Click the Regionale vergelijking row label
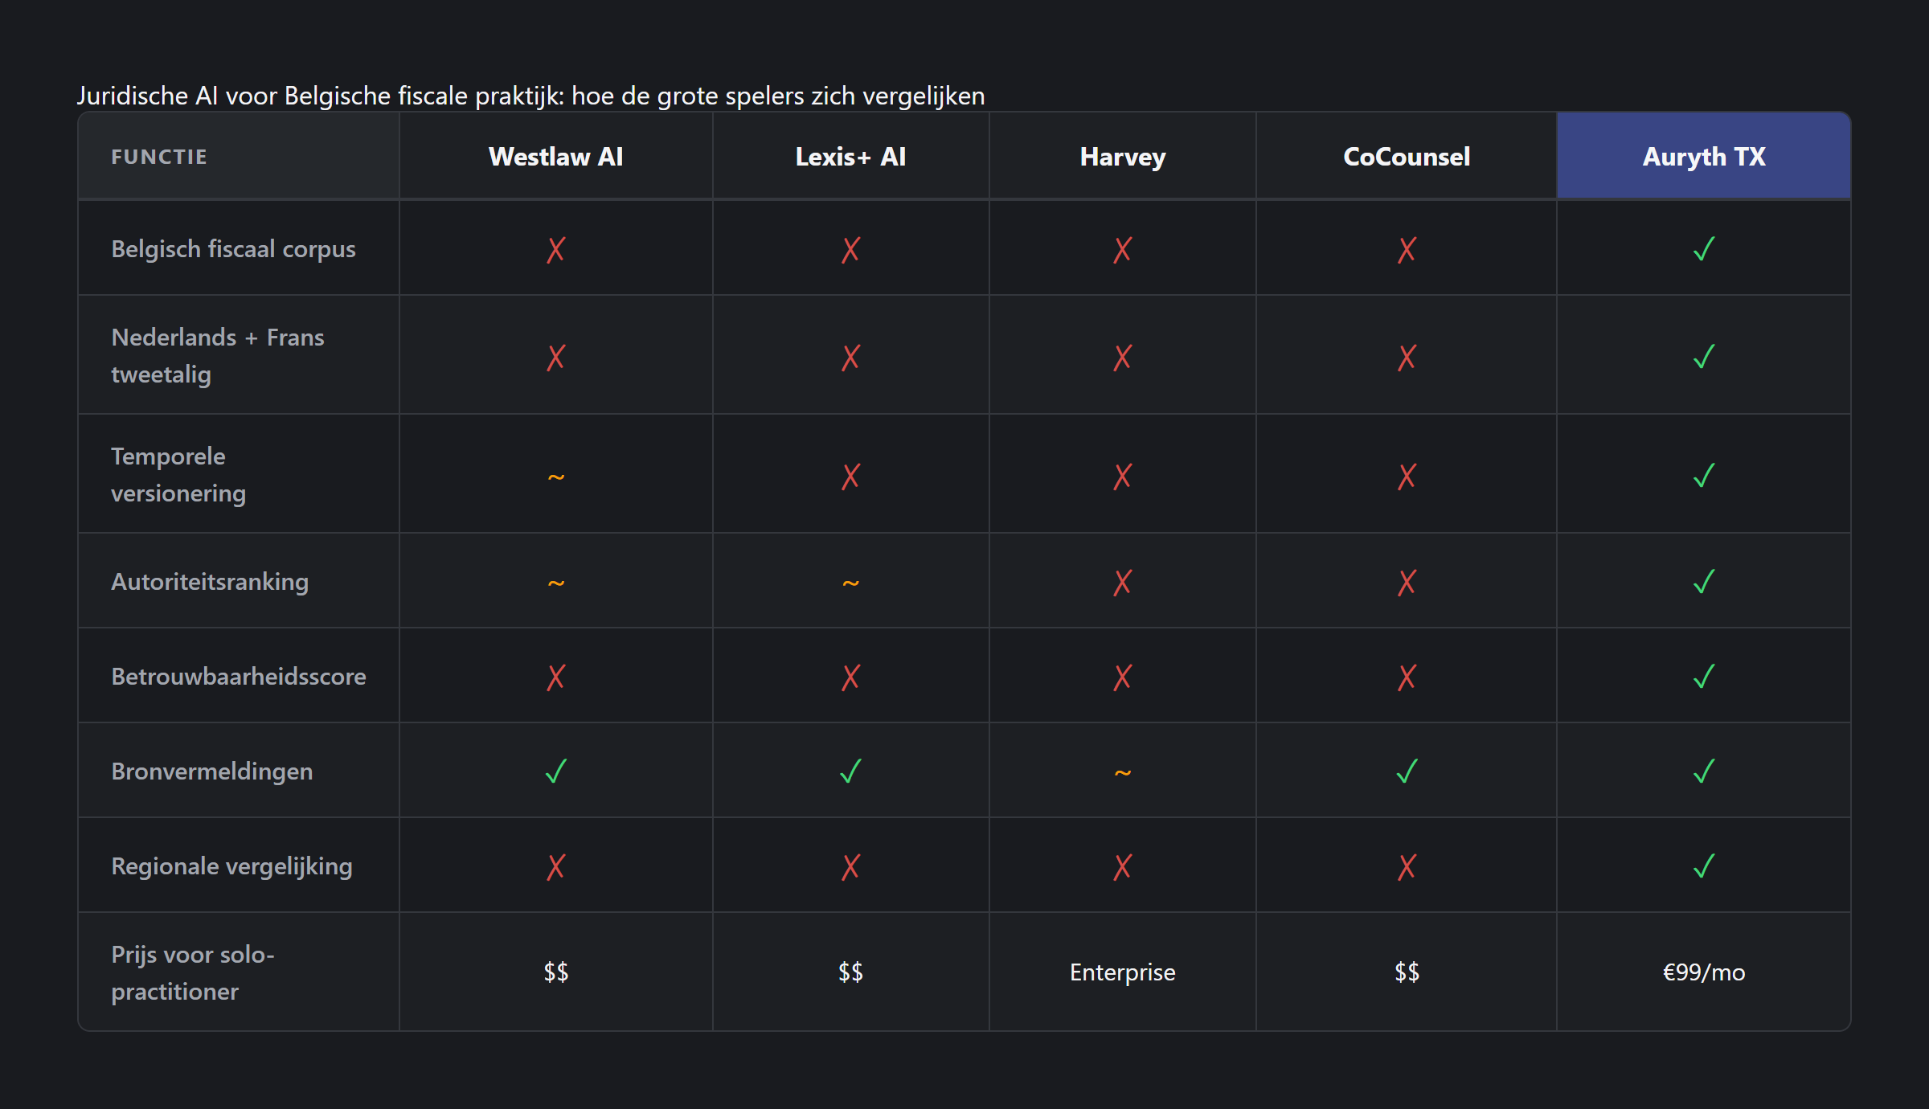 [231, 866]
